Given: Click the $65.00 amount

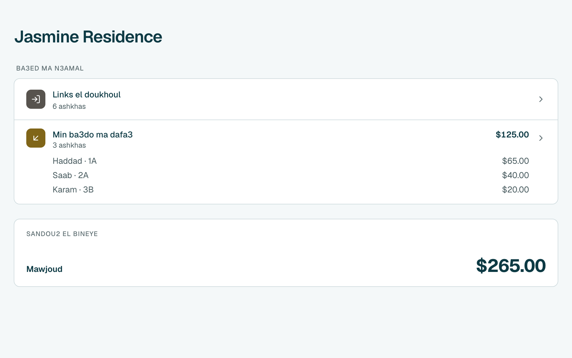Looking at the screenshot, I should click(x=515, y=161).
